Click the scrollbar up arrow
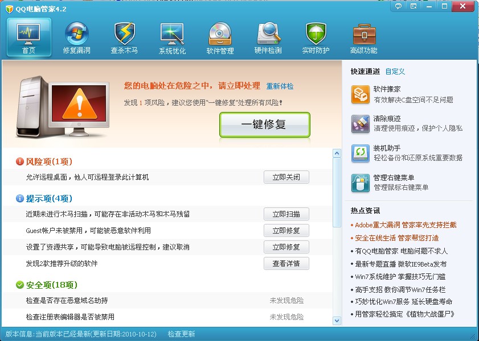Image resolution: width=479 pixels, height=341 pixels. pyautogui.click(x=337, y=153)
